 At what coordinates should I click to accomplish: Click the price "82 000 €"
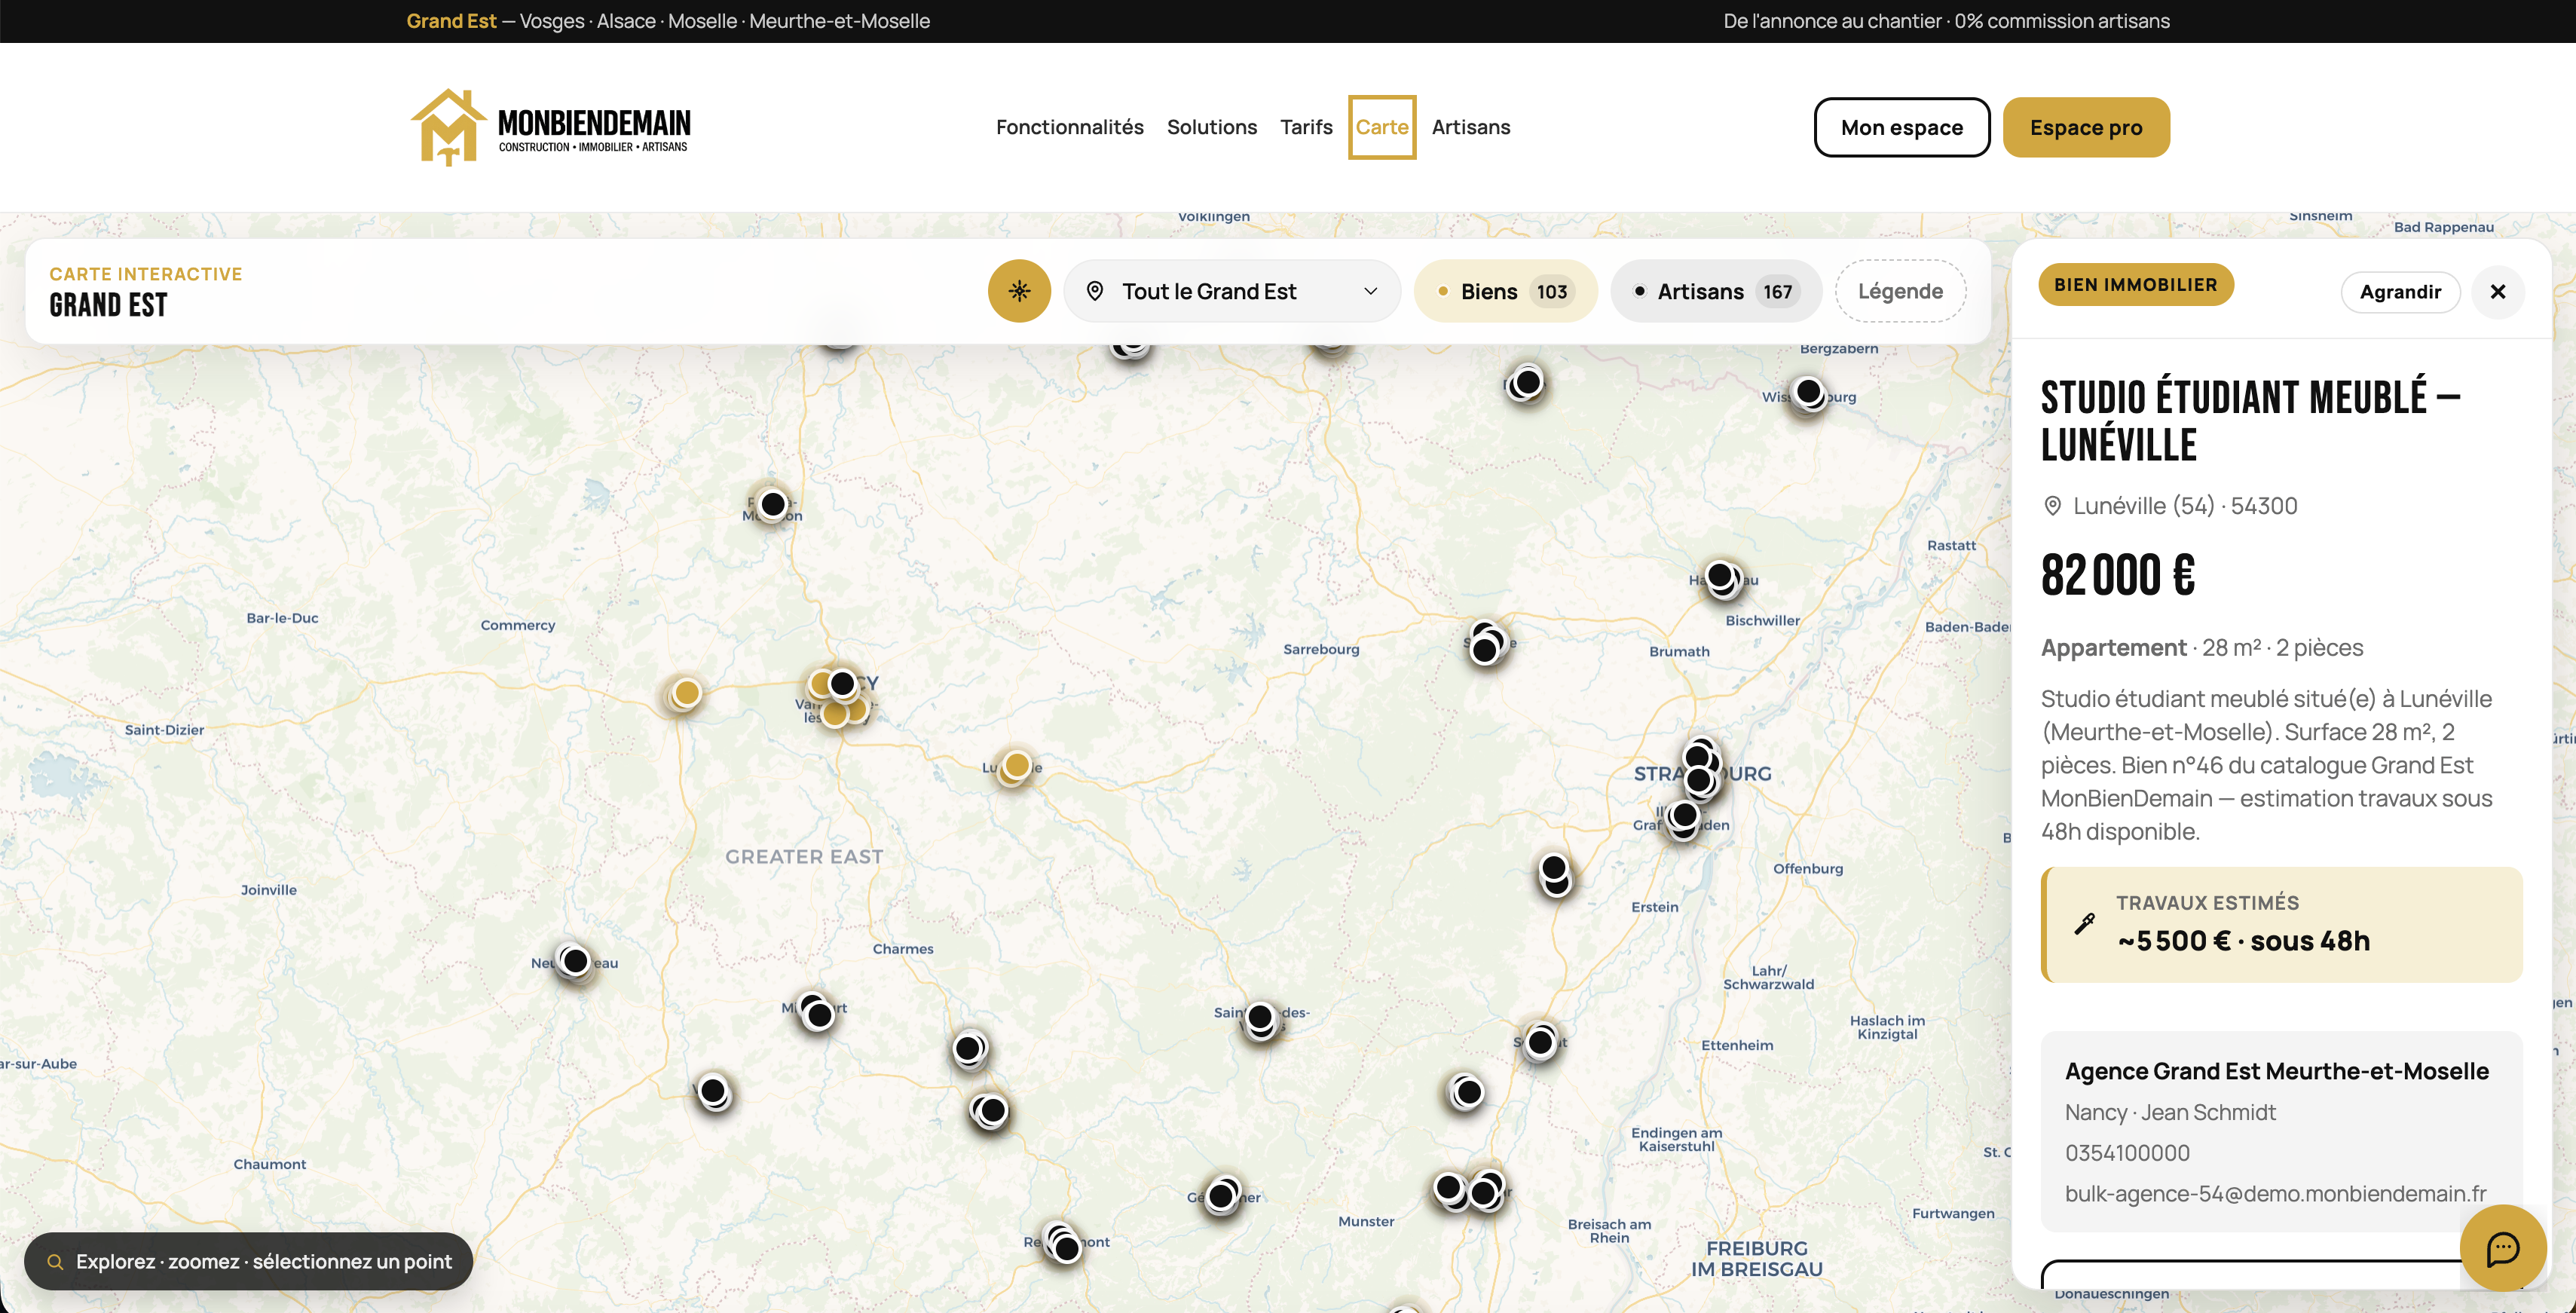2117,575
